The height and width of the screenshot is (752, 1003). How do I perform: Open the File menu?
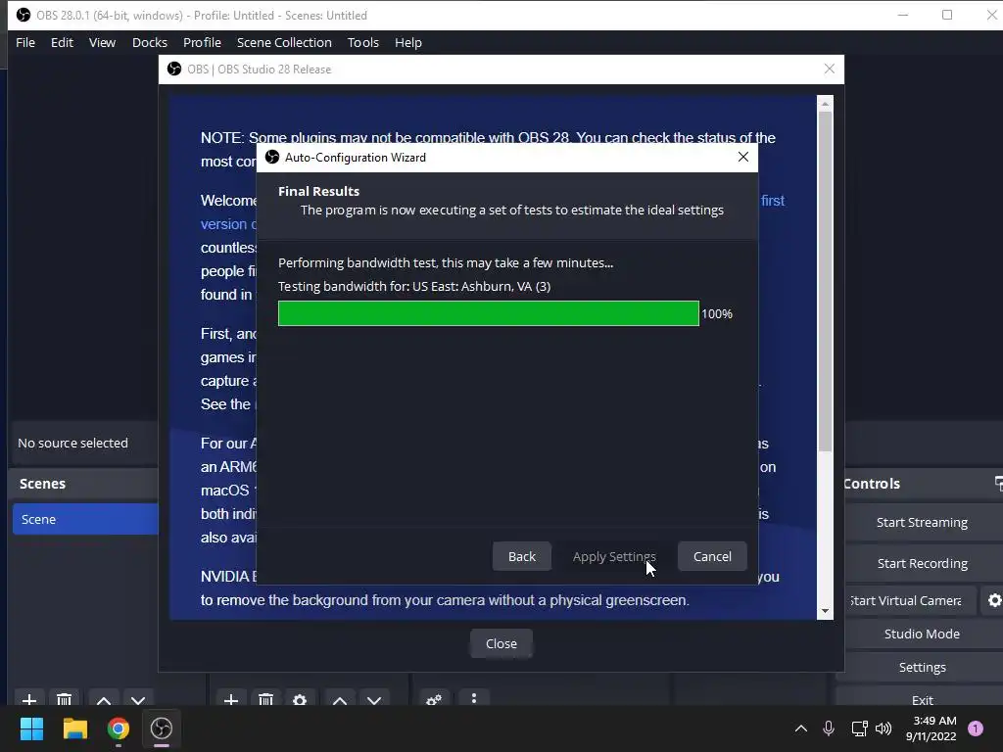(x=25, y=42)
